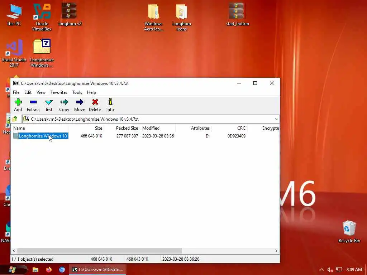
Task: Go up one folder level icon
Action: tap(15, 119)
